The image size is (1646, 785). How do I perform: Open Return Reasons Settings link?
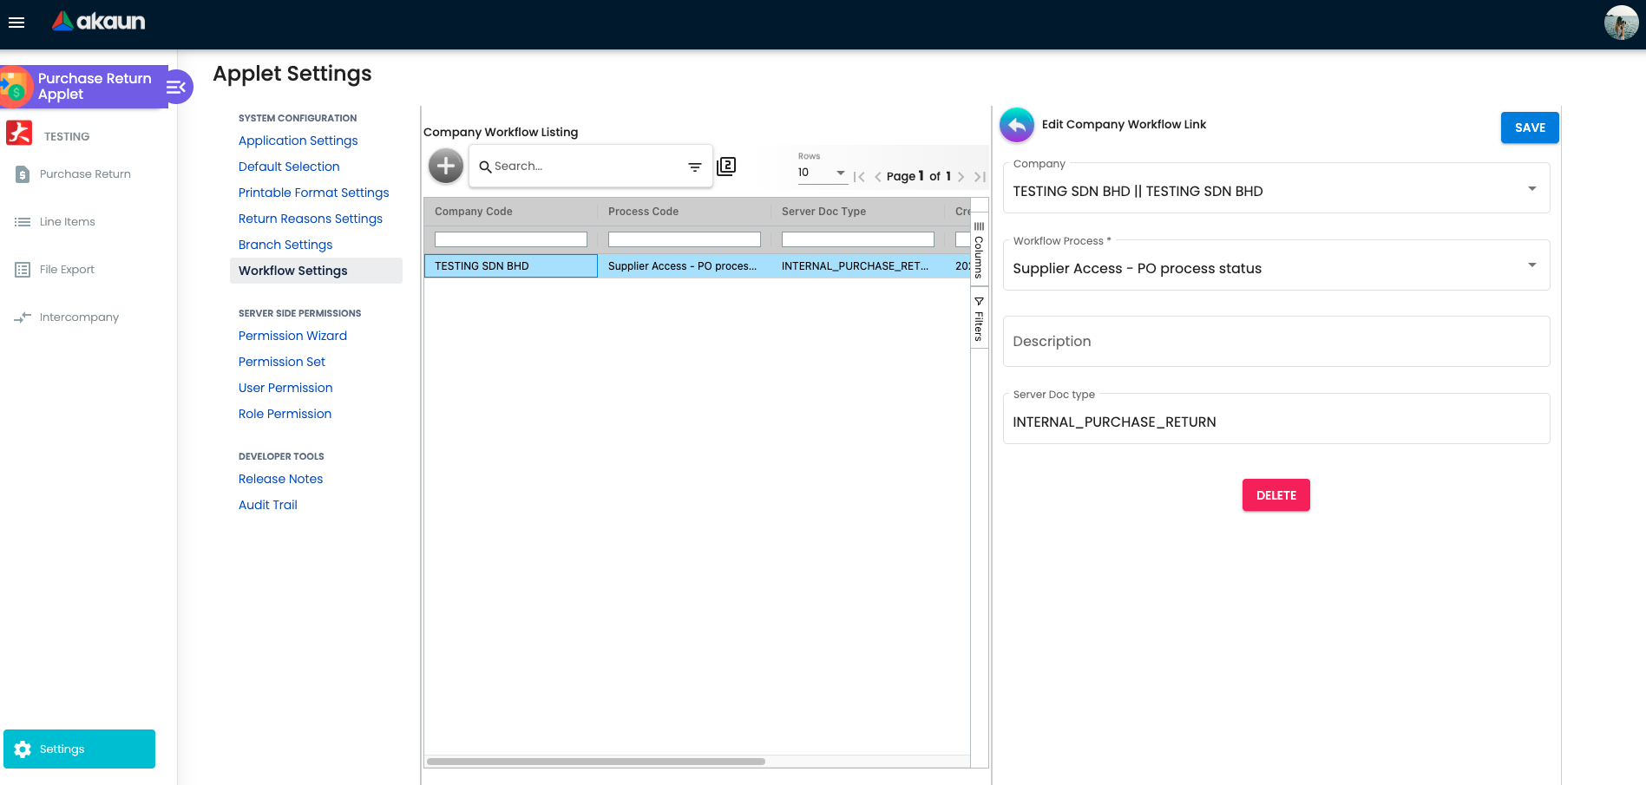[x=310, y=219]
